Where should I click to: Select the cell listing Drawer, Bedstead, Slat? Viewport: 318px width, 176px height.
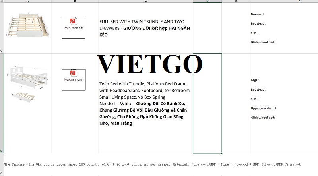click(x=284, y=28)
